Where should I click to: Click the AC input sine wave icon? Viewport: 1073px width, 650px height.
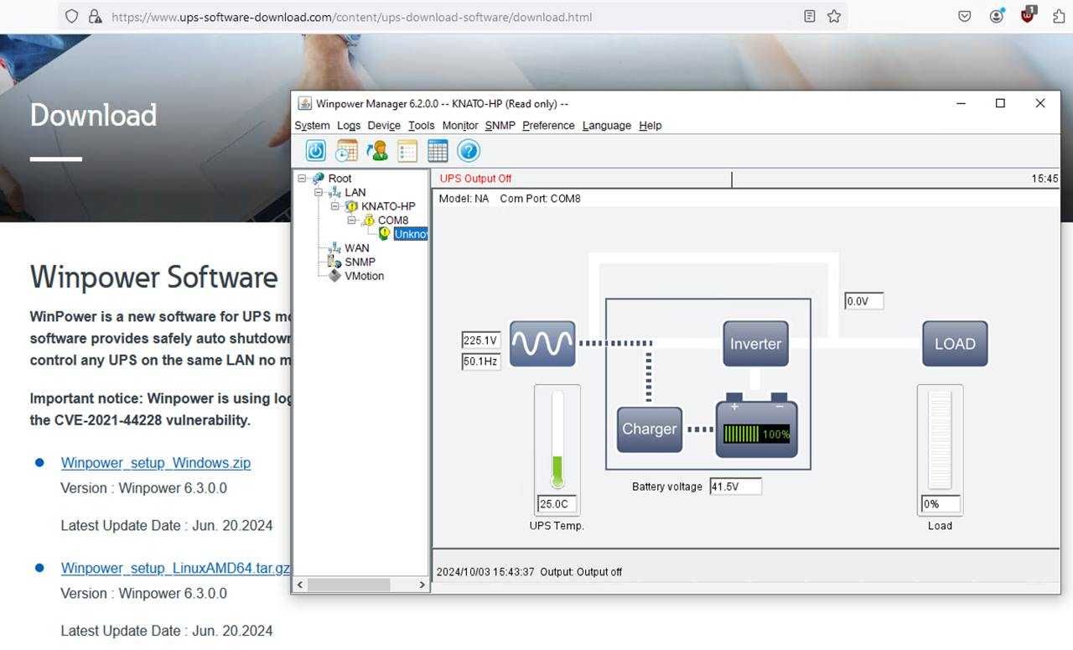click(542, 343)
